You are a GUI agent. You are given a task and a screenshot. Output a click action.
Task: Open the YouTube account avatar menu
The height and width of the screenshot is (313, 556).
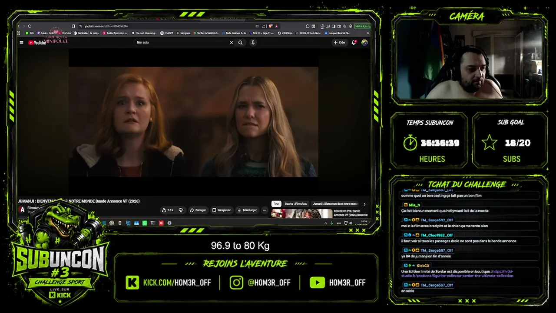pyautogui.click(x=364, y=43)
